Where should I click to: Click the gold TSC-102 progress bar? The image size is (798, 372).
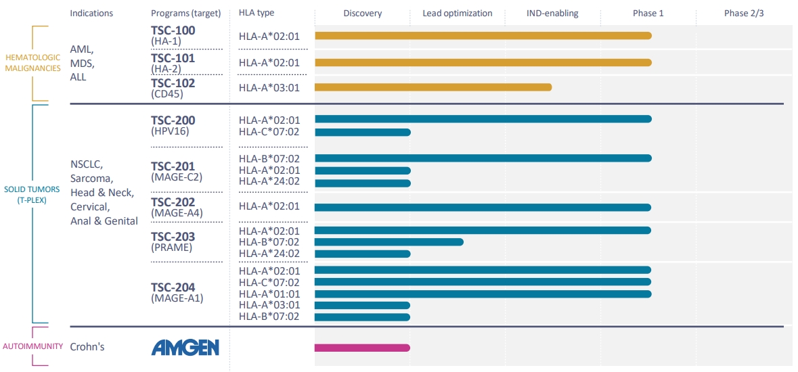(x=433, y=87)
